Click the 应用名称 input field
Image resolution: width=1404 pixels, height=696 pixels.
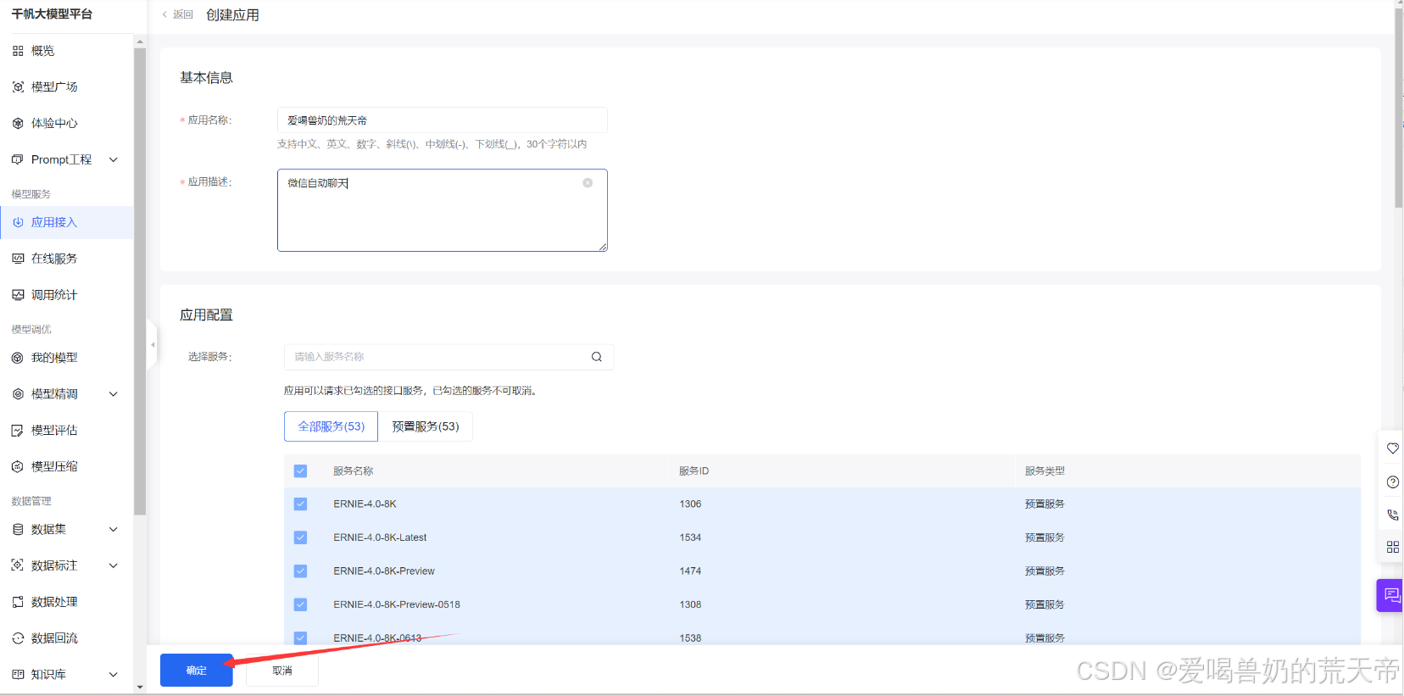click(443, 120)
